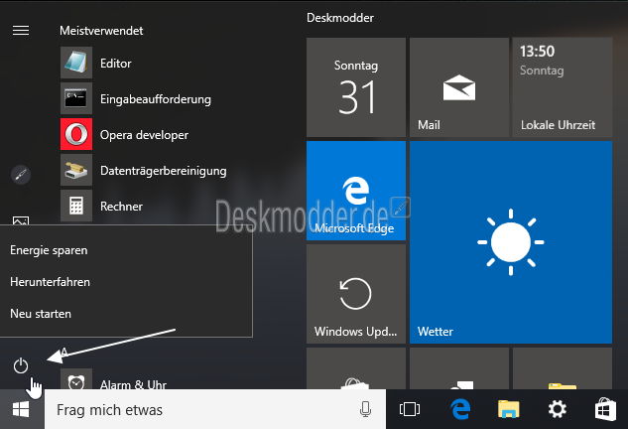Click the Eingabeaufforderung label text
This screenshot has height=429, width=628.
tap(156, 99)
